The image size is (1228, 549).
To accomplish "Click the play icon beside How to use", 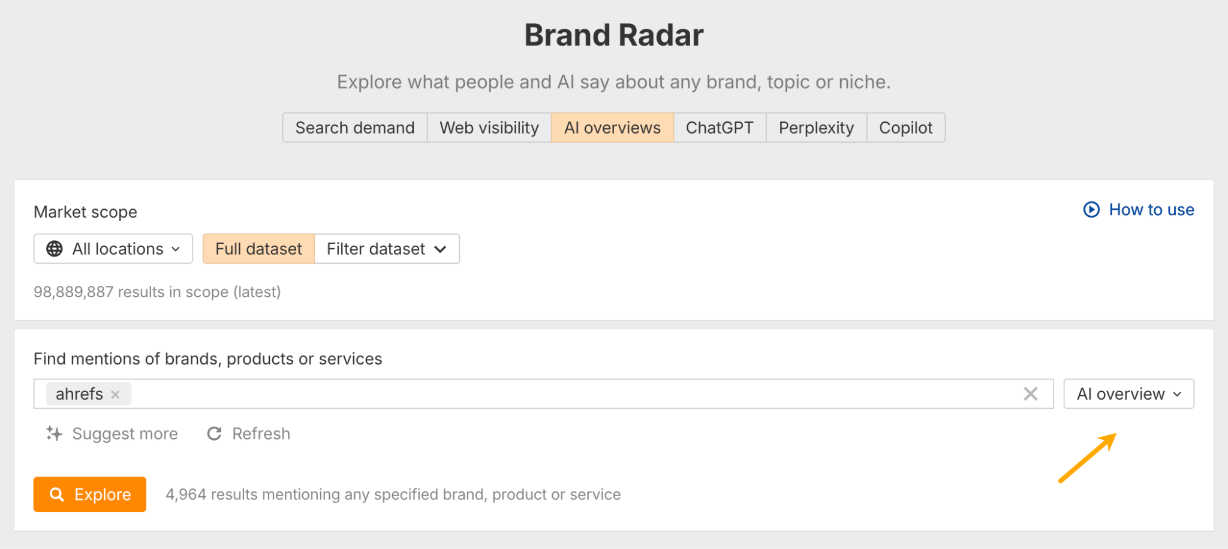I will [x=1091, y=210].
